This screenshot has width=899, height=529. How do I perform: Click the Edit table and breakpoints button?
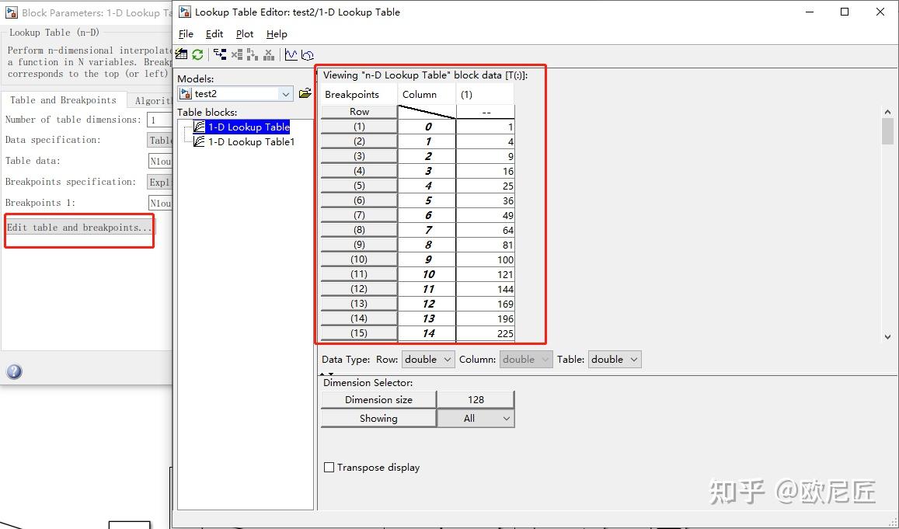coord(78,228)
